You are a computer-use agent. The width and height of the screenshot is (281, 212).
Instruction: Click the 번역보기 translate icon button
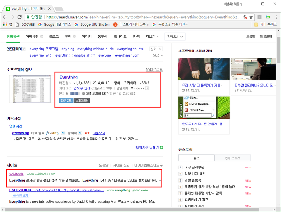[20, 195]
